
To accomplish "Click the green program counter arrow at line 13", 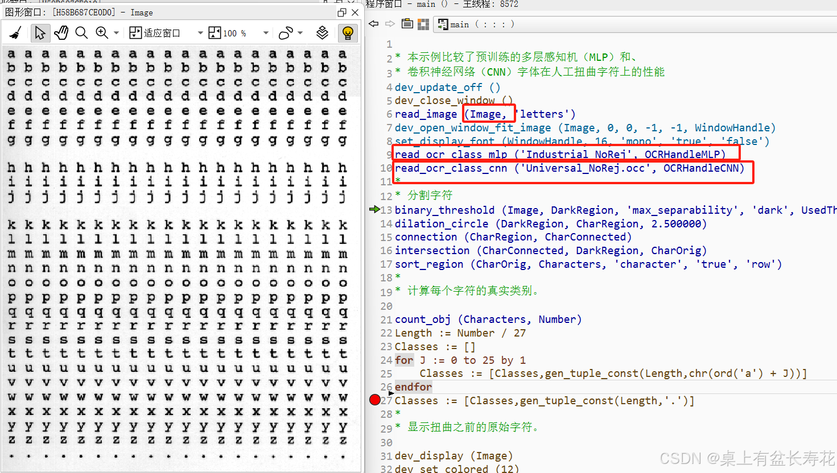I will pos(374,210).
